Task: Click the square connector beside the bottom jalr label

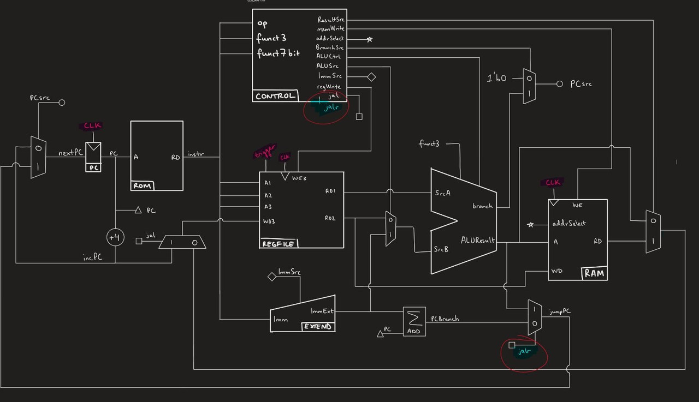Action: click(512, 345)
